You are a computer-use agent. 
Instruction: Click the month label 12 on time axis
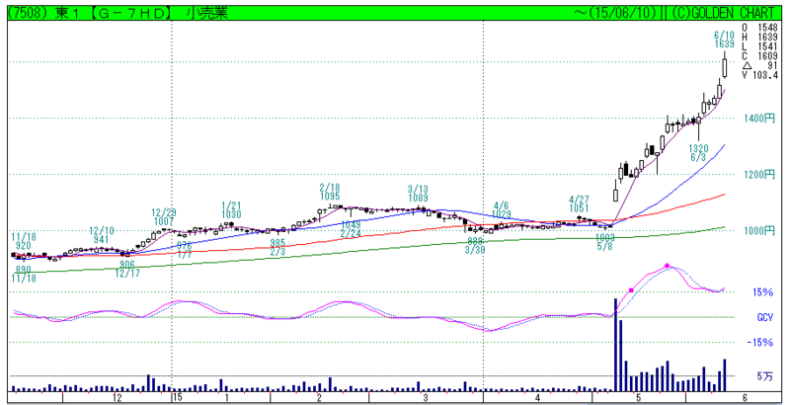coord(117,398)
